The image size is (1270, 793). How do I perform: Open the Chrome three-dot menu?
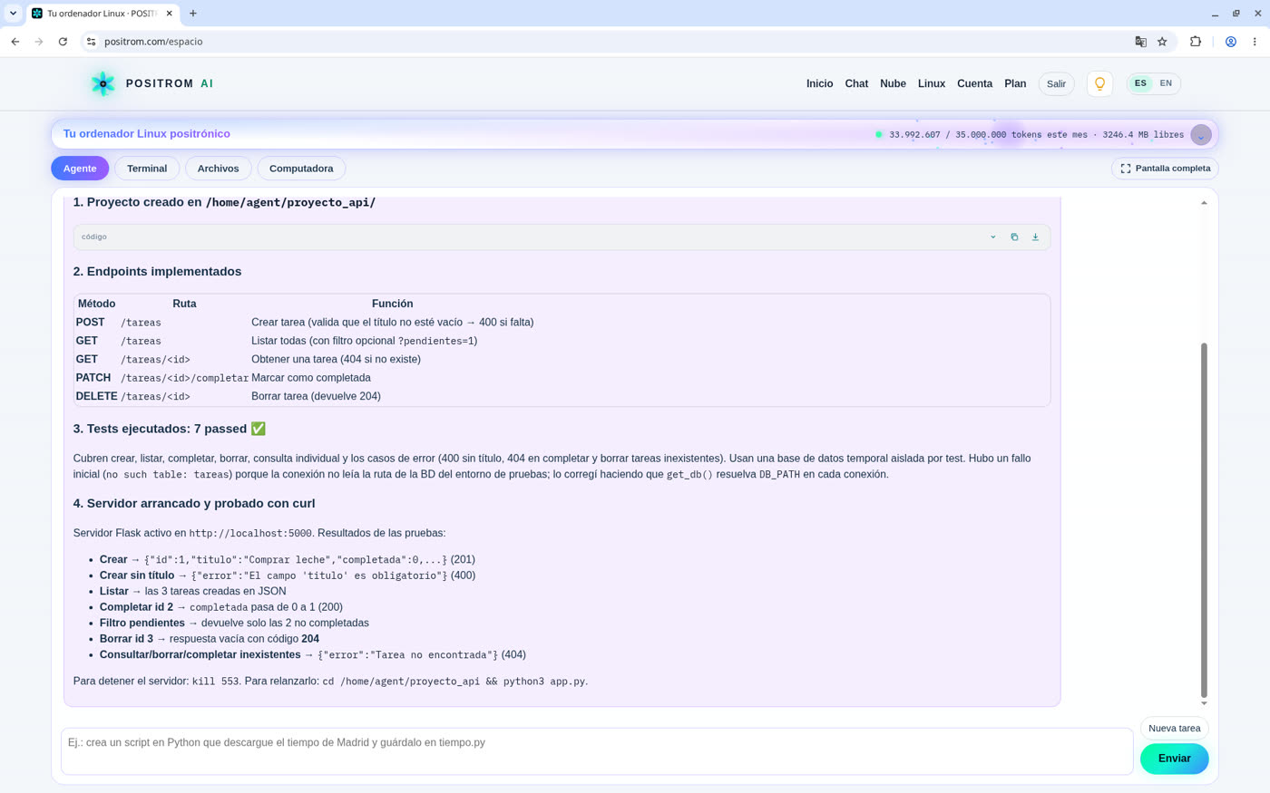[x=1255, y=42]
